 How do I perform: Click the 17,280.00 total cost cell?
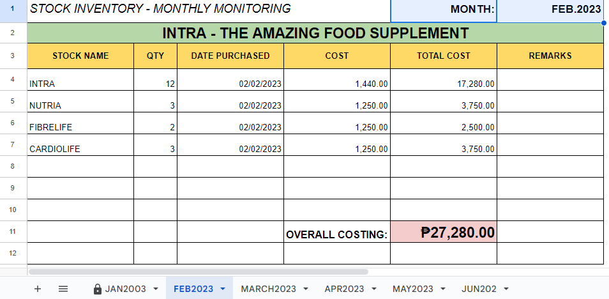[444, 83]
